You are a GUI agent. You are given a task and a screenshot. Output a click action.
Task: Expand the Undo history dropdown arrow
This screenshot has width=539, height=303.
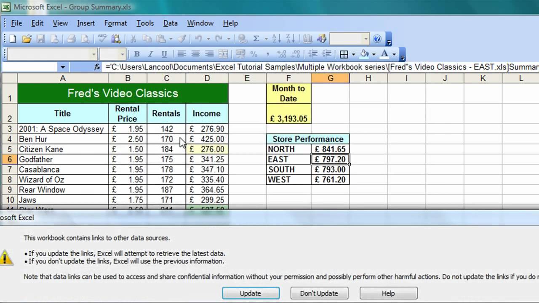click(208, 39)
